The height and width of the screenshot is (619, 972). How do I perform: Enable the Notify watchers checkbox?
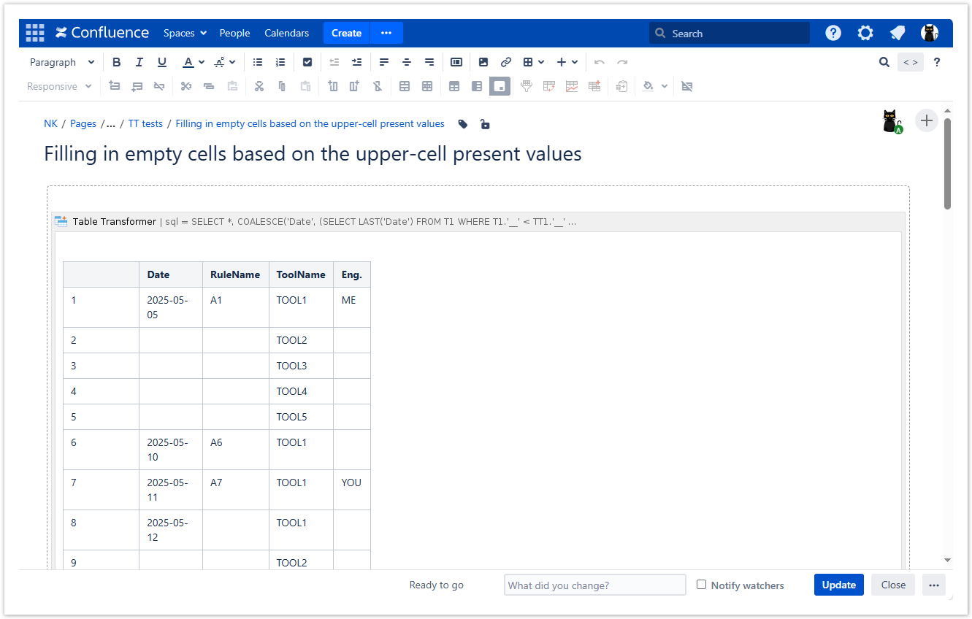click(x=701, y=585)
